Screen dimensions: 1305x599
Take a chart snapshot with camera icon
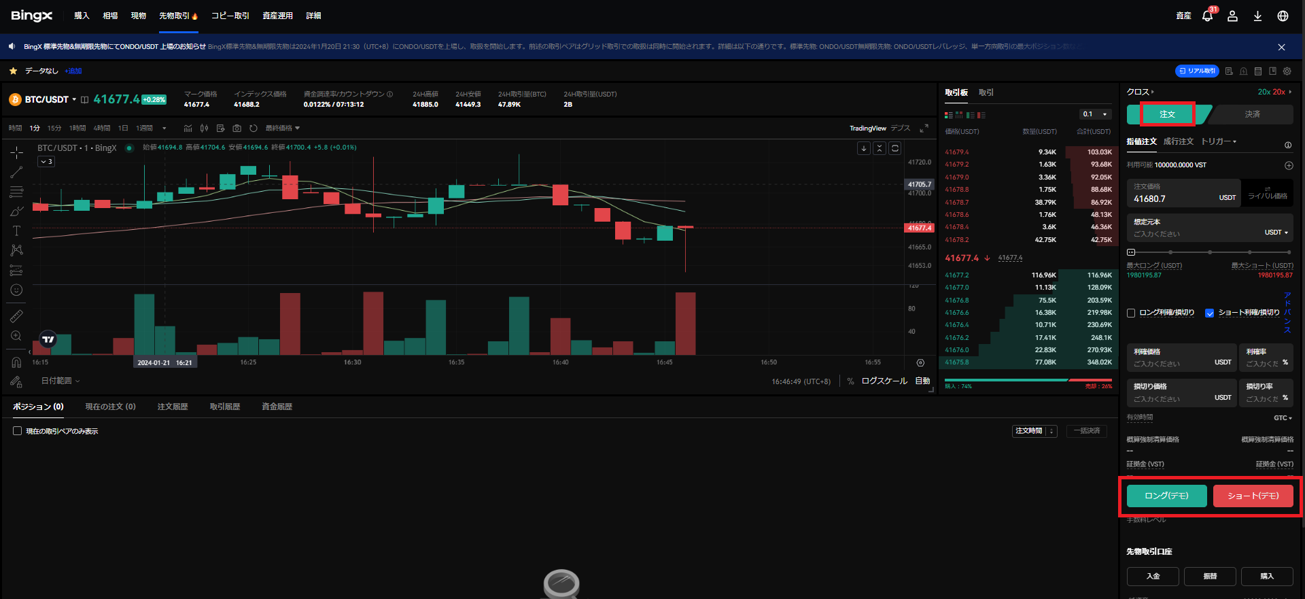point(237,128)
